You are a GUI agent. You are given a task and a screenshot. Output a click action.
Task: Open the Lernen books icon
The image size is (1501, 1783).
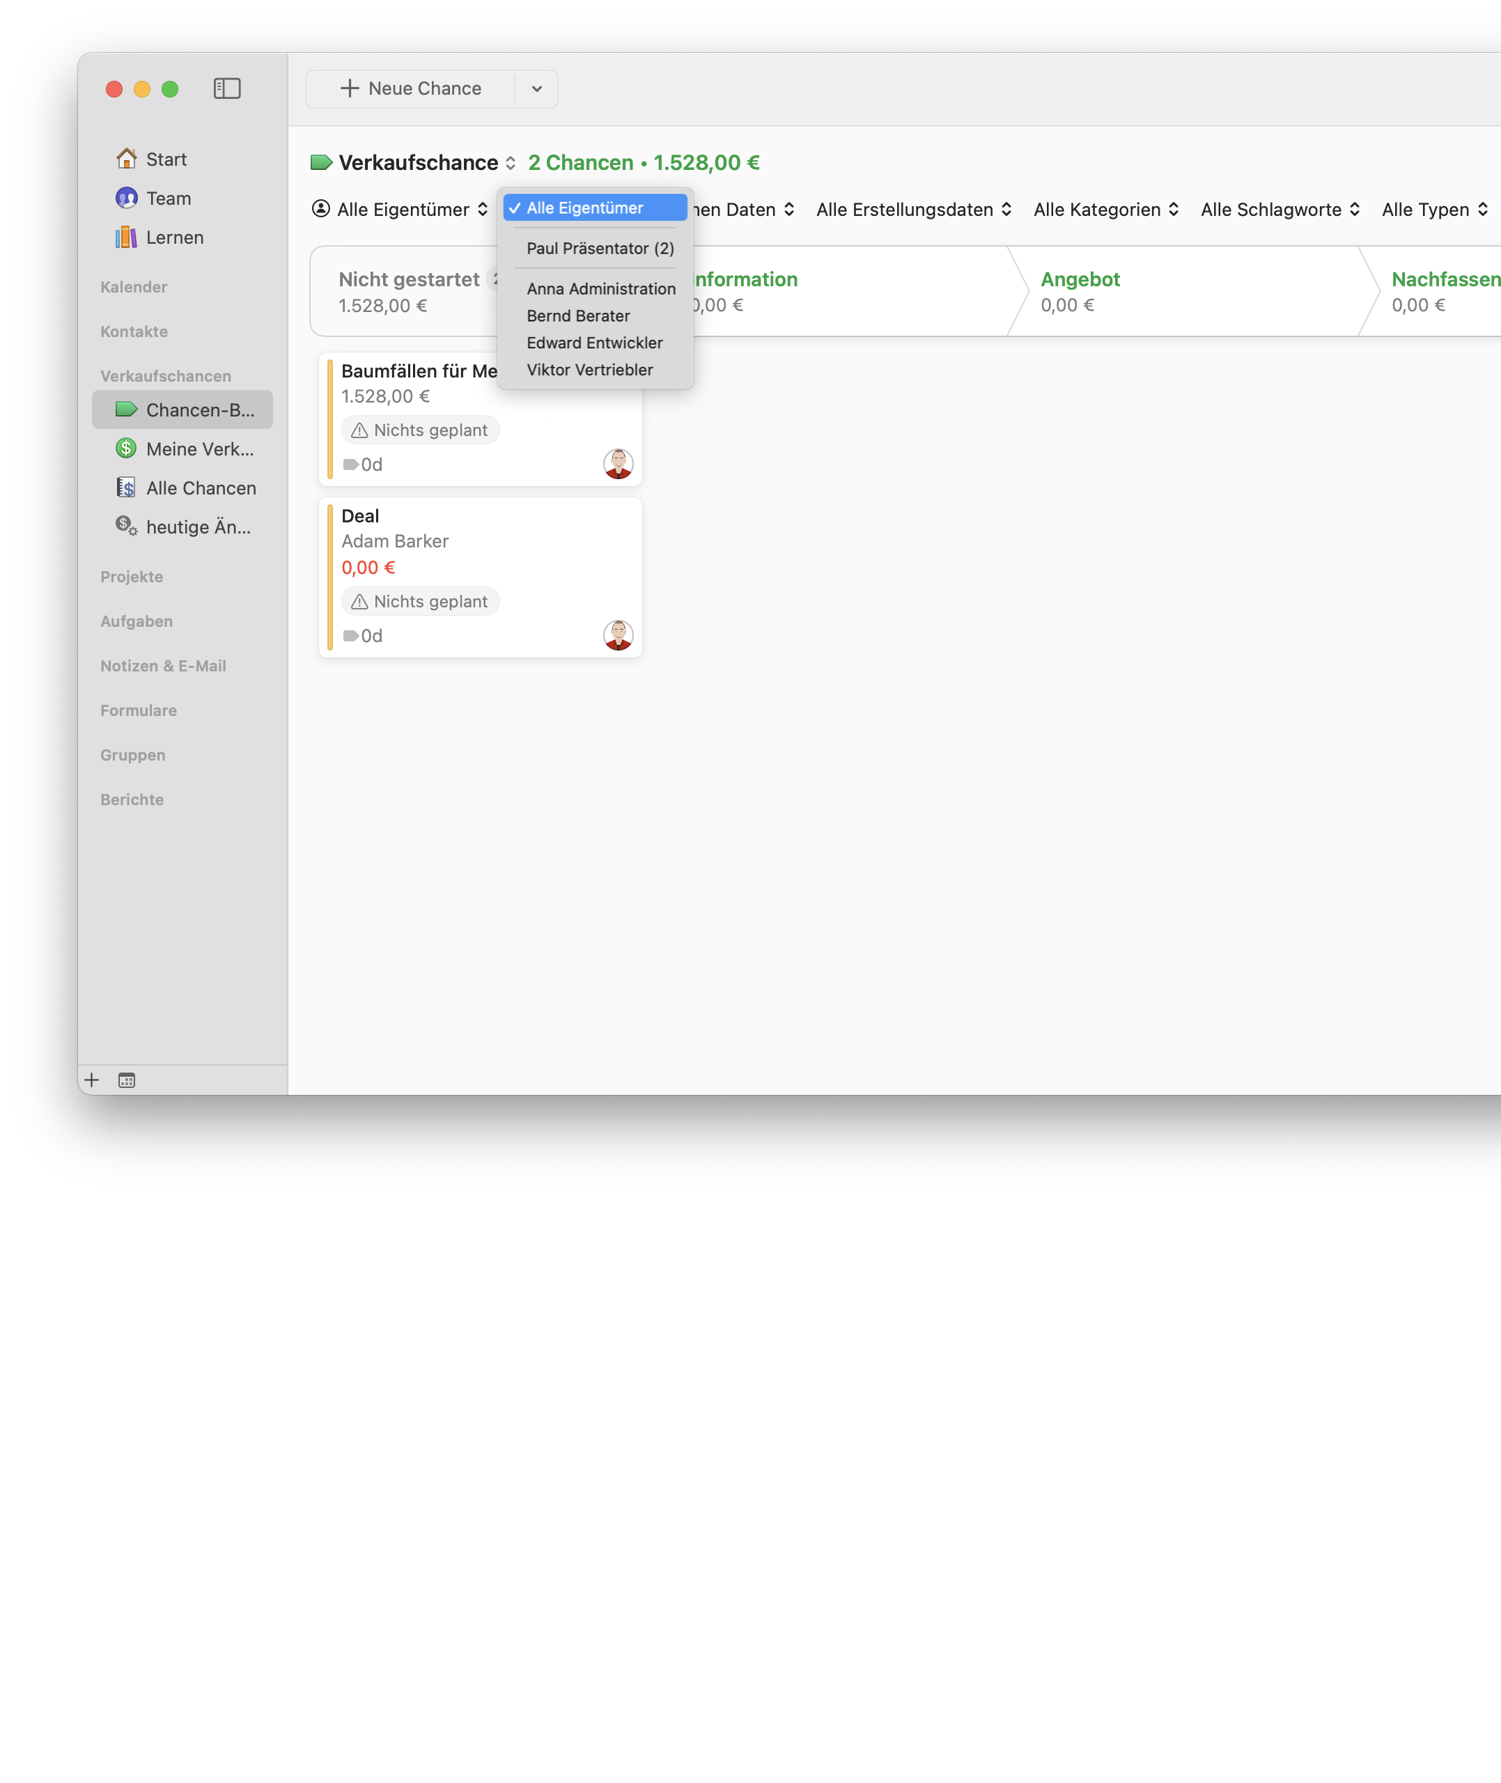127,238
